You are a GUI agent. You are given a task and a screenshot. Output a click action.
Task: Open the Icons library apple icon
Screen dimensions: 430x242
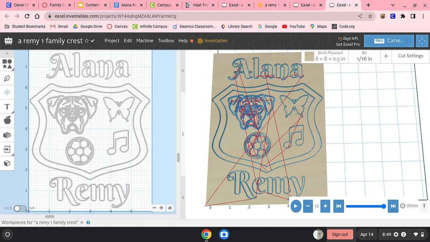[x=7, y=120]
